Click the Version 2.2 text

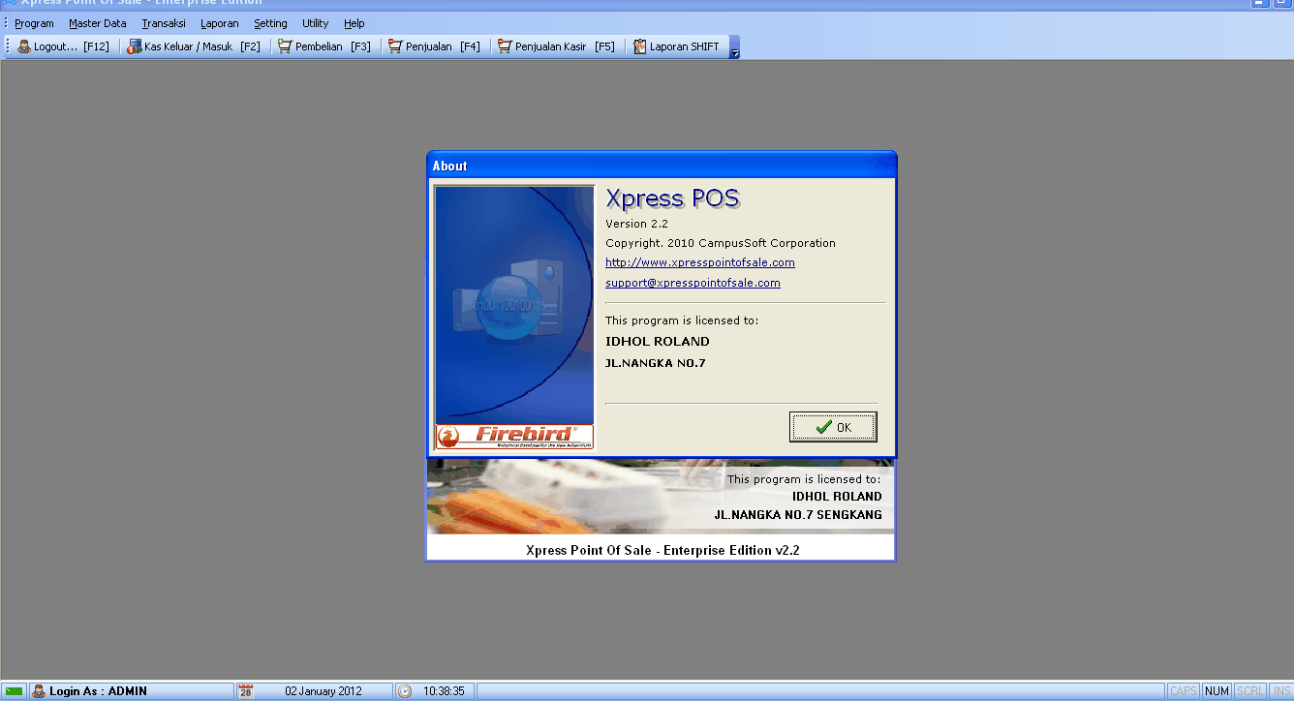(636, 224)
